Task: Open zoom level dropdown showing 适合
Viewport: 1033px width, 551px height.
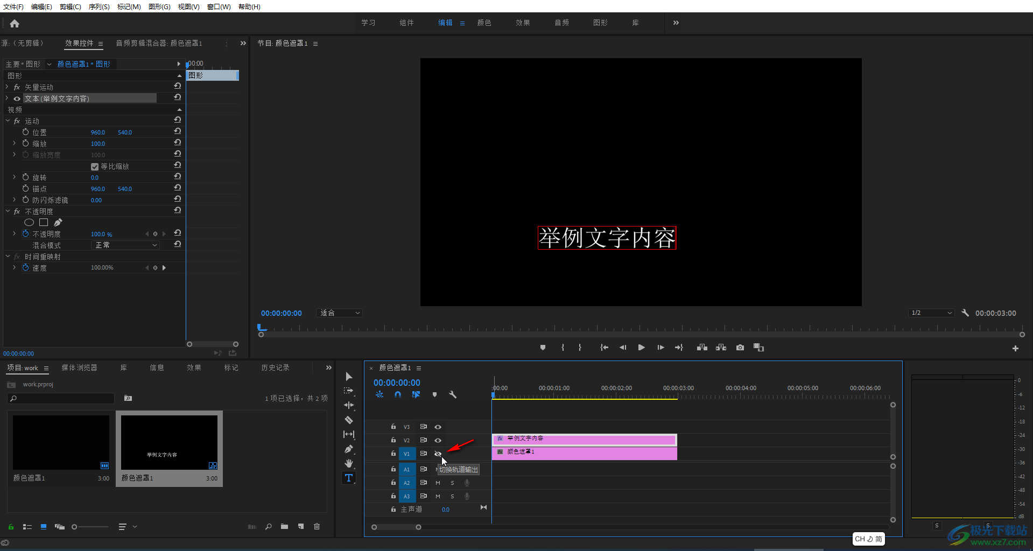Action: pyautogui.click(x=340, y=313)
